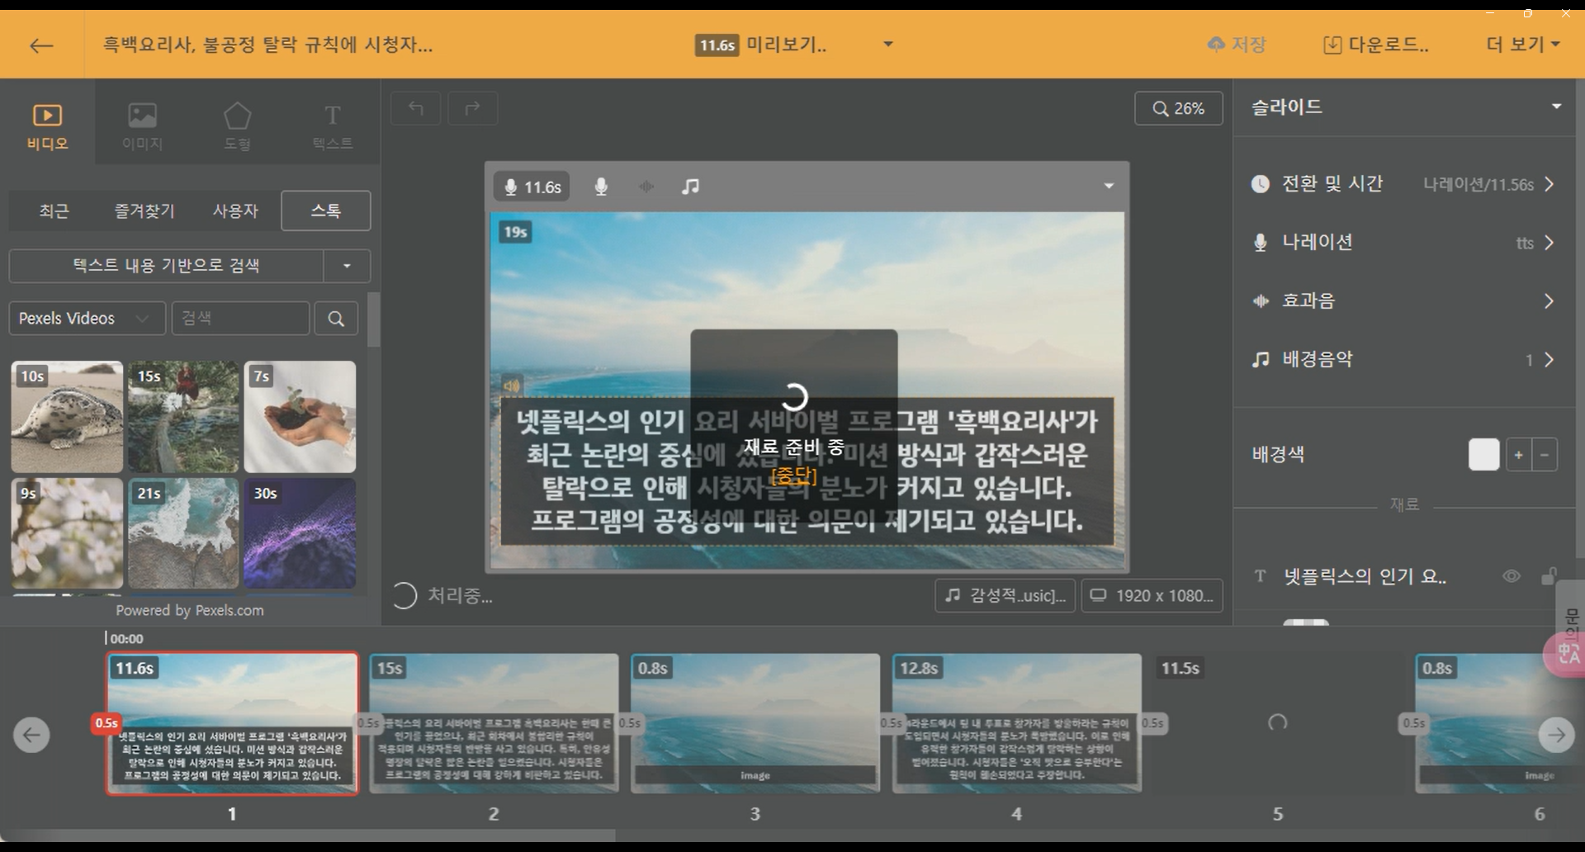
Task: Click the minus button beside 배경색
Action: pos(1545,455)
